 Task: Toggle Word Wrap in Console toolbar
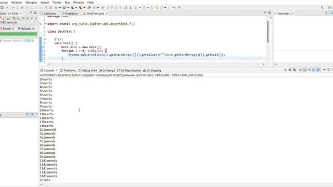[x=309, y=70]
